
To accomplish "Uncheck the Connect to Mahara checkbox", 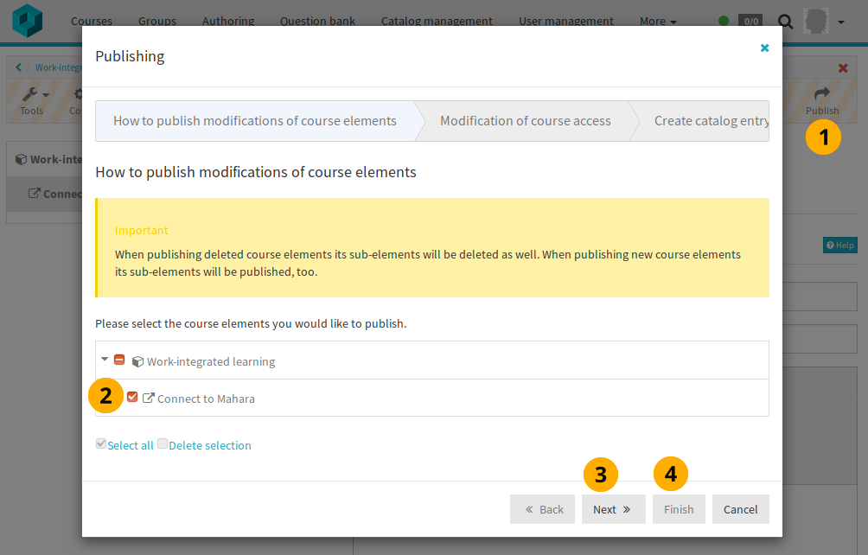I will pos(132,398).
